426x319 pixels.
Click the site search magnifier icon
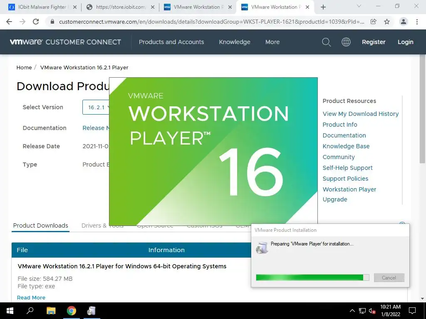(x=326, y=42)
